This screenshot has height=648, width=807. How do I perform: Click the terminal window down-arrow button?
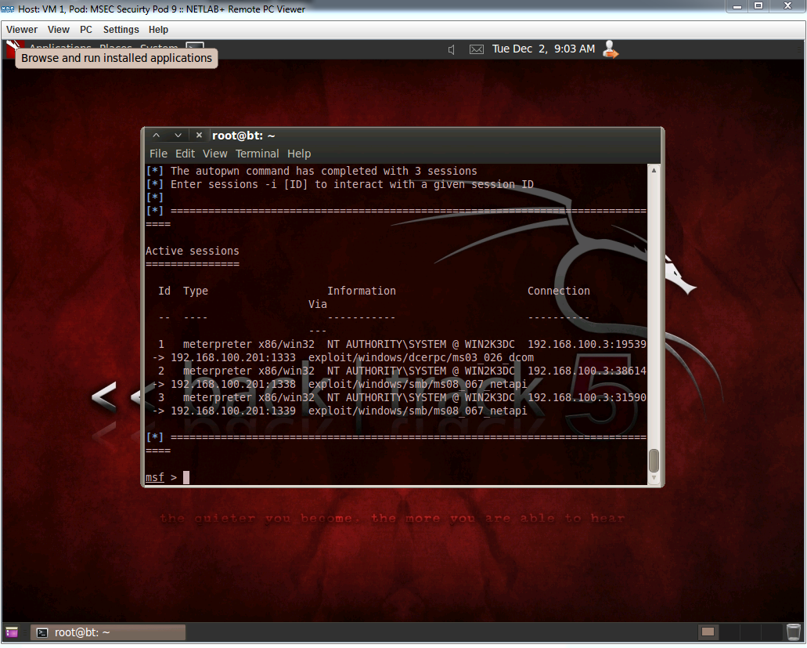click(x=178, y=136)
